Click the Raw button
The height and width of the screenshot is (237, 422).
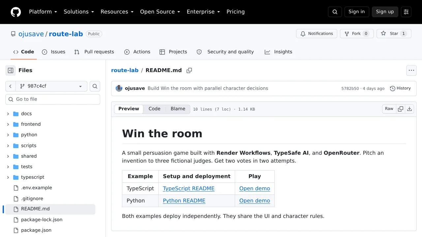tap(389, 109)
